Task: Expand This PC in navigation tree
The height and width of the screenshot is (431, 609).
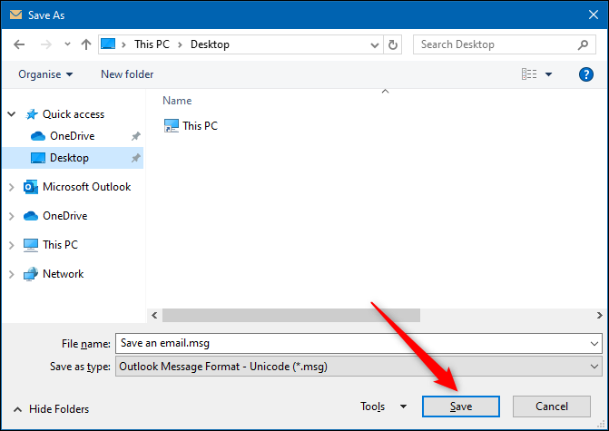Action: 12,245
